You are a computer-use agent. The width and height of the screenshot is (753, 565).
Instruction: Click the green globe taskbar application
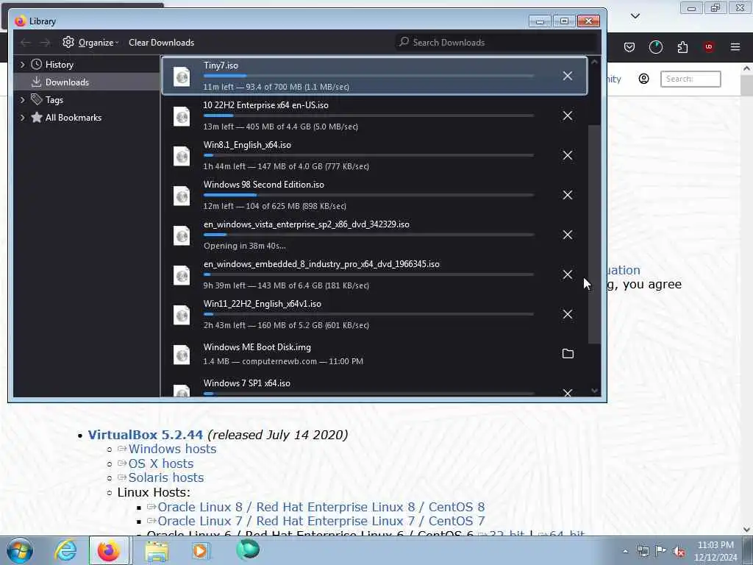[248, 550]
